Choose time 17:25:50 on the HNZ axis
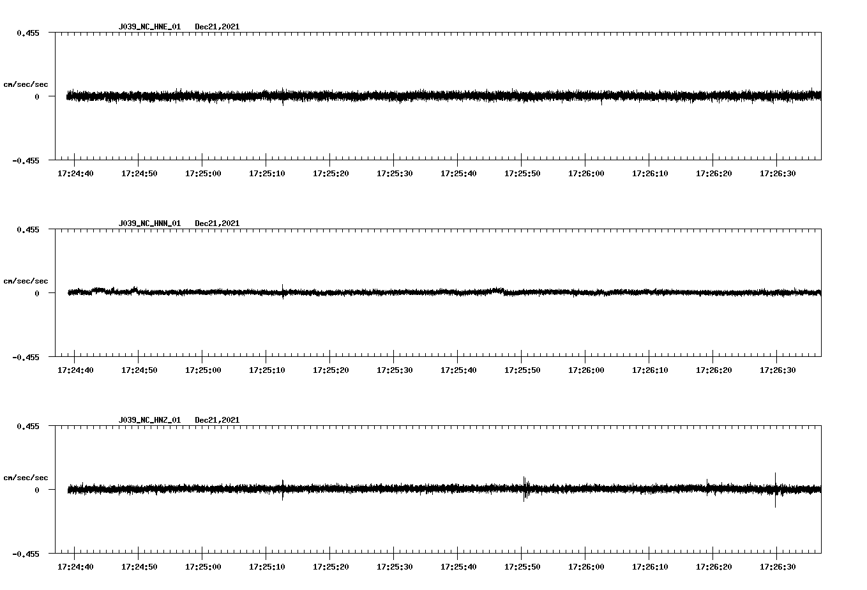Viewport: 867px width, 590px height. [522, 566]
